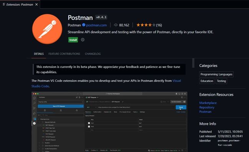Switch to the Changelog tab

pos(93,54)
